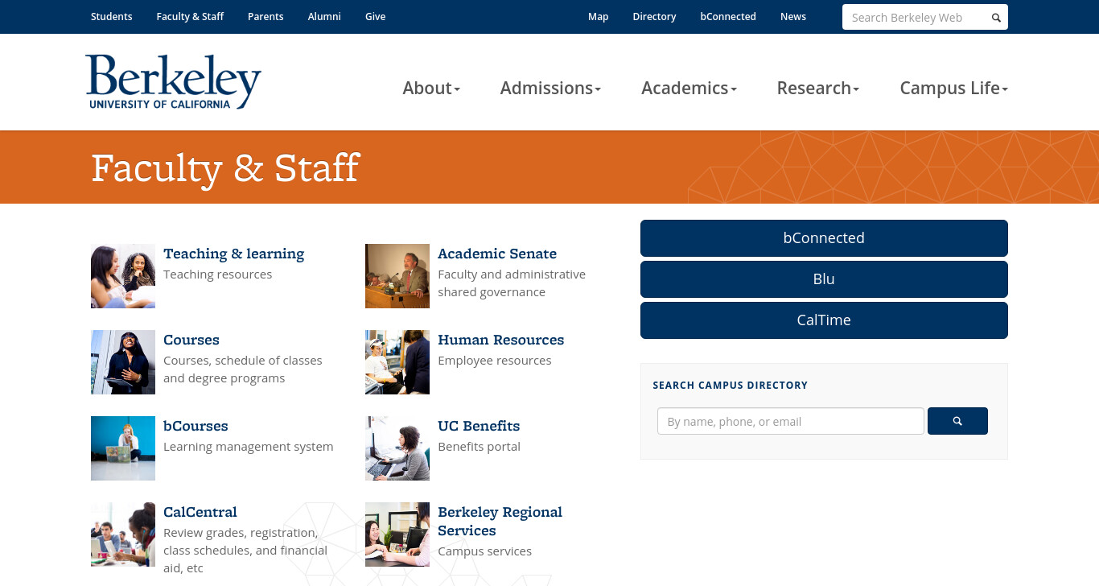The height and width of the screenshot is (586, 1099).
Task: Click the Human Resources thumbnail photo
Action: (x=397, y=362)
